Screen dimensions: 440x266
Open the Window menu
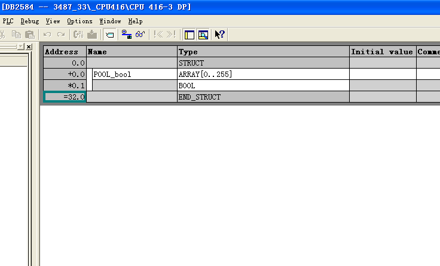[110, 21]
